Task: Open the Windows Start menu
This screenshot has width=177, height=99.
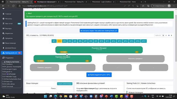Action: (45, 96)
